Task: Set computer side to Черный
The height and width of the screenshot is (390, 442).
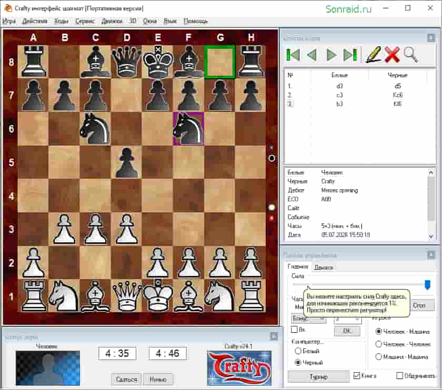Action: (309, 362)
